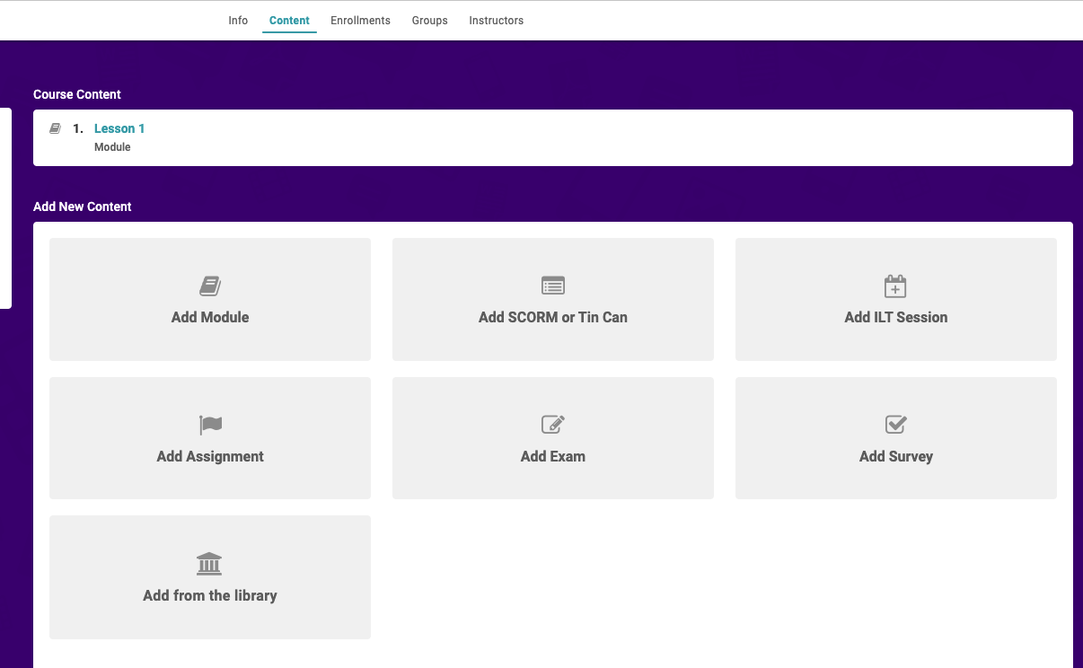Choose the Add Exam label text

(x=553, y=456)
